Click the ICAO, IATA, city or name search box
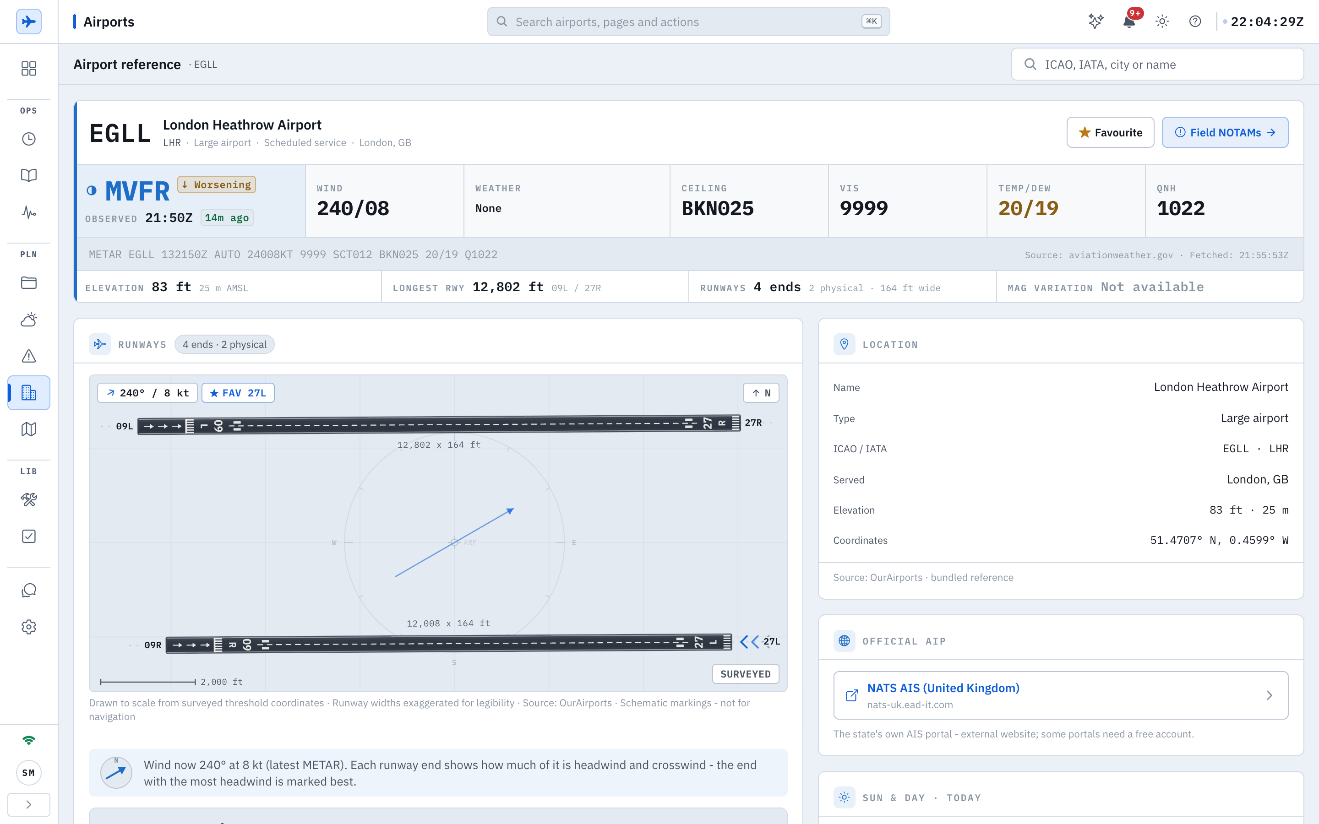Screen dimensions: 1319x824 click(x=1157, y=64)
